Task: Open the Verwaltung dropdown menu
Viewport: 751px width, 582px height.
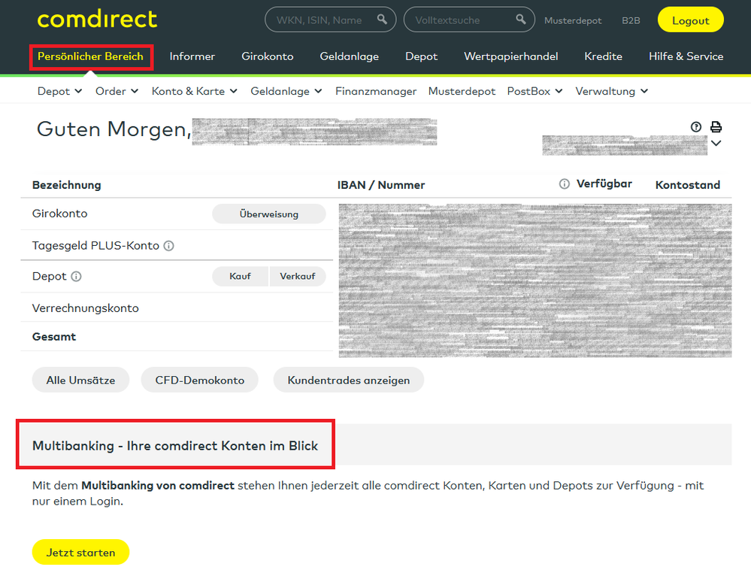Action: [611, 91]
